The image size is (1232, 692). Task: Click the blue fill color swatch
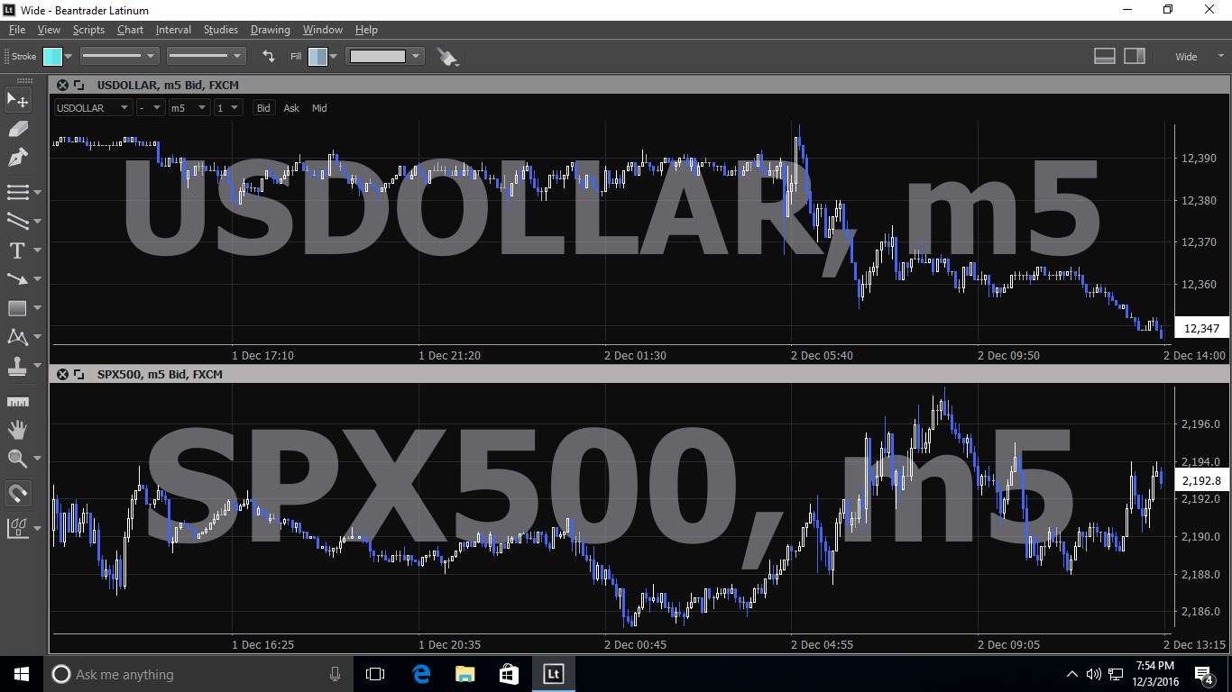[317, 56]
